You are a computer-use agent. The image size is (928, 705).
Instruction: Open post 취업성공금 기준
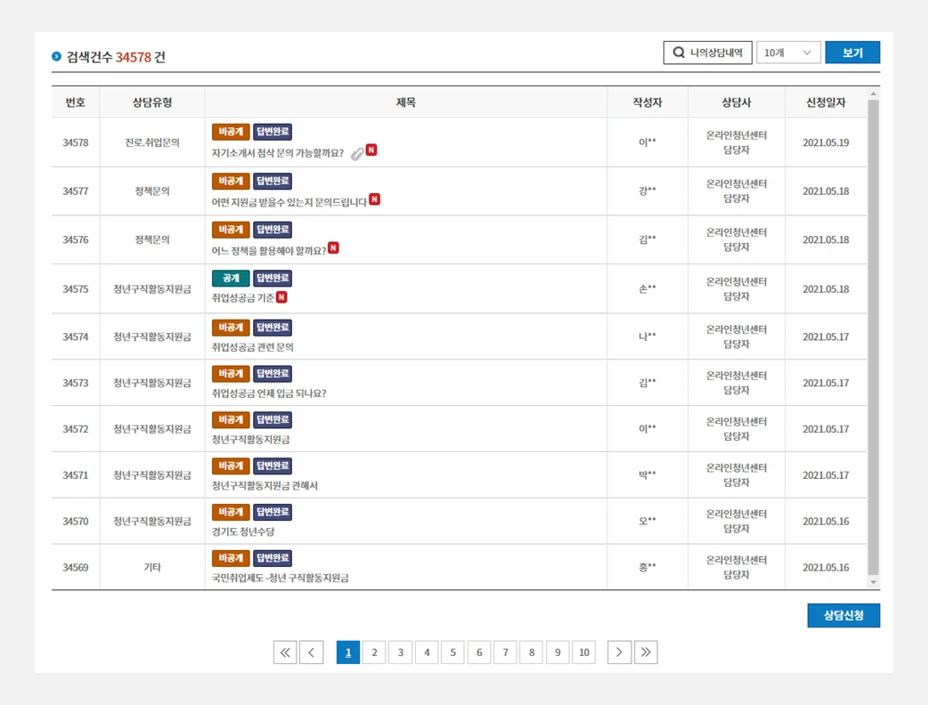click(x=243, y=298)
